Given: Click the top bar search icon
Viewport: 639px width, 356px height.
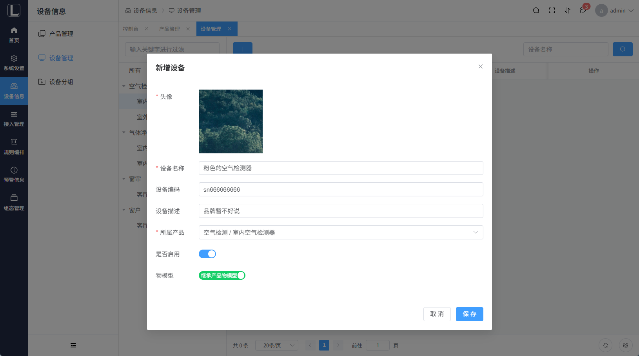Looking at the screenshot, I should (536, 11).
